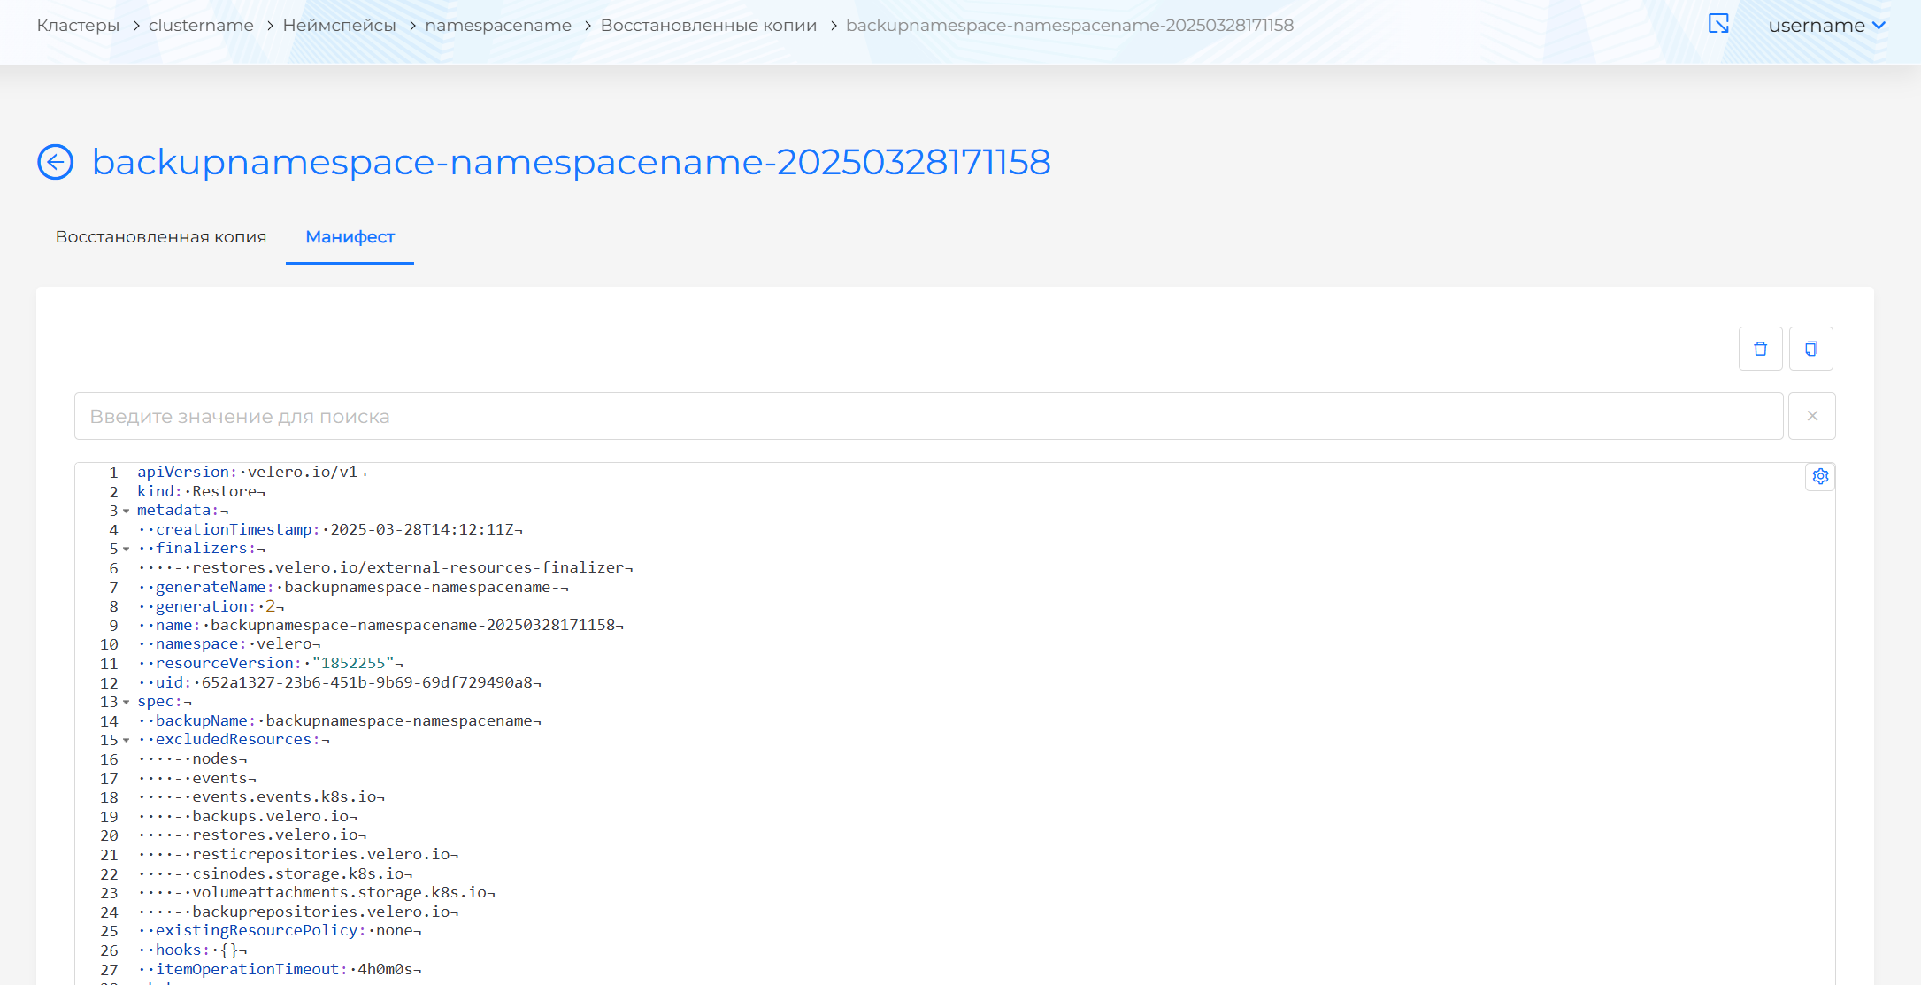This screenshot has height=985, width=1921.
Task: Select the Манифест tab
Action: pyautogui.click(x=350, y=237)
